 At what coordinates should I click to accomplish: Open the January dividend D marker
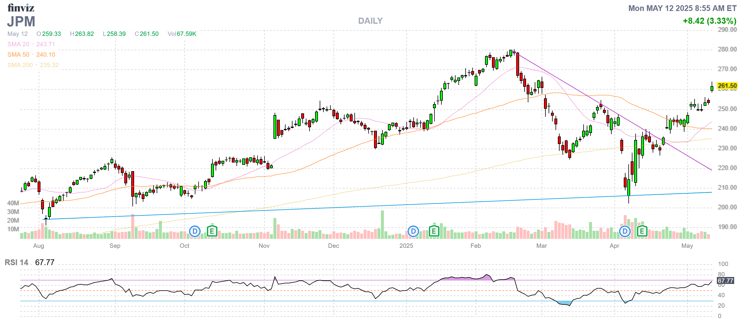pos(413,231)
